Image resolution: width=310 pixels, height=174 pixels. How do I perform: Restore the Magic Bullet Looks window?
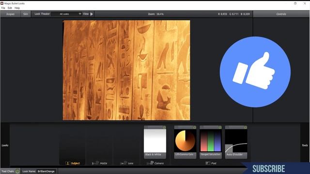point(295,3)
